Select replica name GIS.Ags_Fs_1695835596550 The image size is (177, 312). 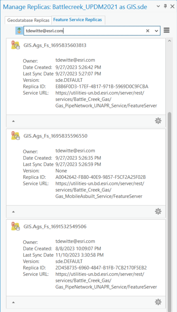point(55,136)
